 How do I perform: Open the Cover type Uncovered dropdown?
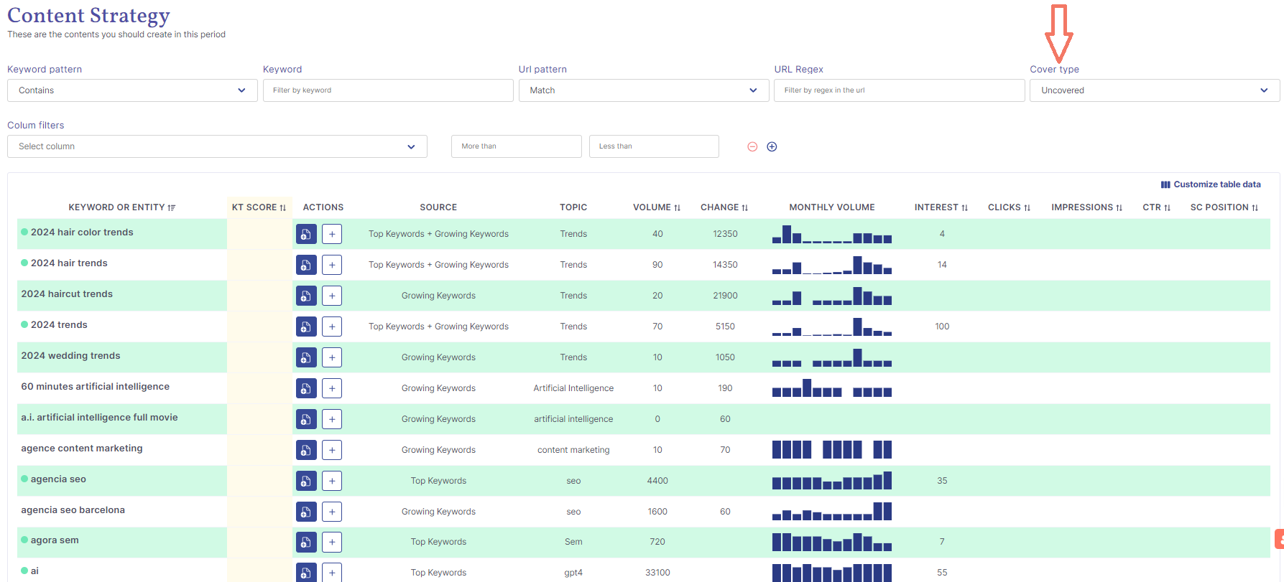(x=1155, y=90)
